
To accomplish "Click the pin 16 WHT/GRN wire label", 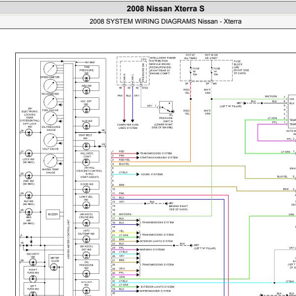I will tap(125, 214).
